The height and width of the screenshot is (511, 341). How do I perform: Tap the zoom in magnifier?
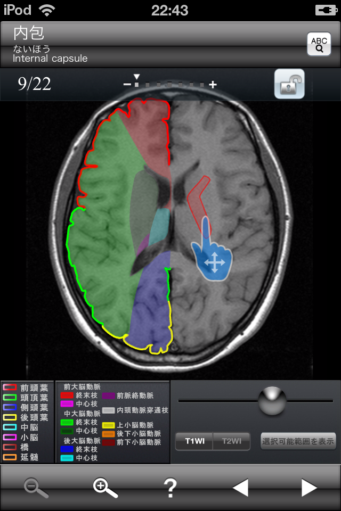[x=105, y=487]
